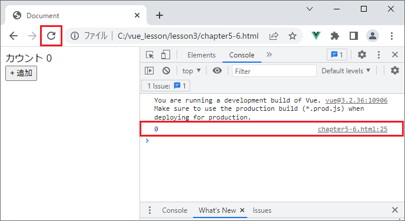The height and width of the screenshot is (221, 405).
Task: Open the '1 Issue' button
Action: tap(166, 86)
